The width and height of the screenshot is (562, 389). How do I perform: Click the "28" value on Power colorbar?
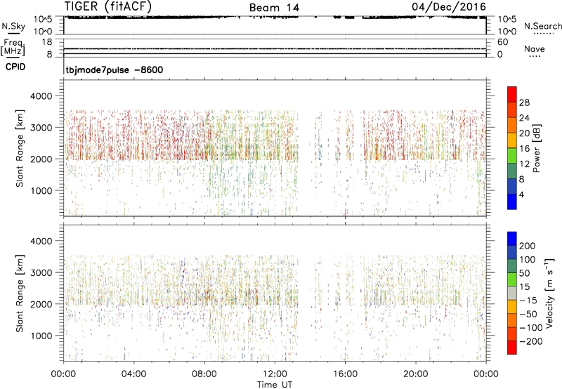pos(524,103)
